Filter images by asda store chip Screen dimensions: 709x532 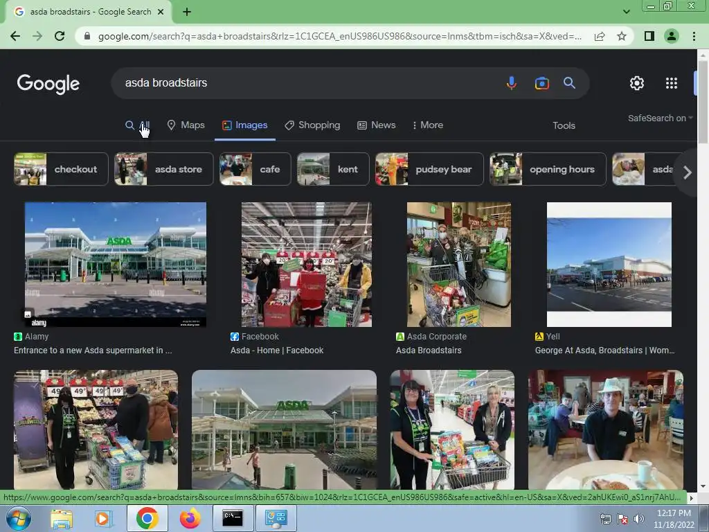[x=163, y=169]
